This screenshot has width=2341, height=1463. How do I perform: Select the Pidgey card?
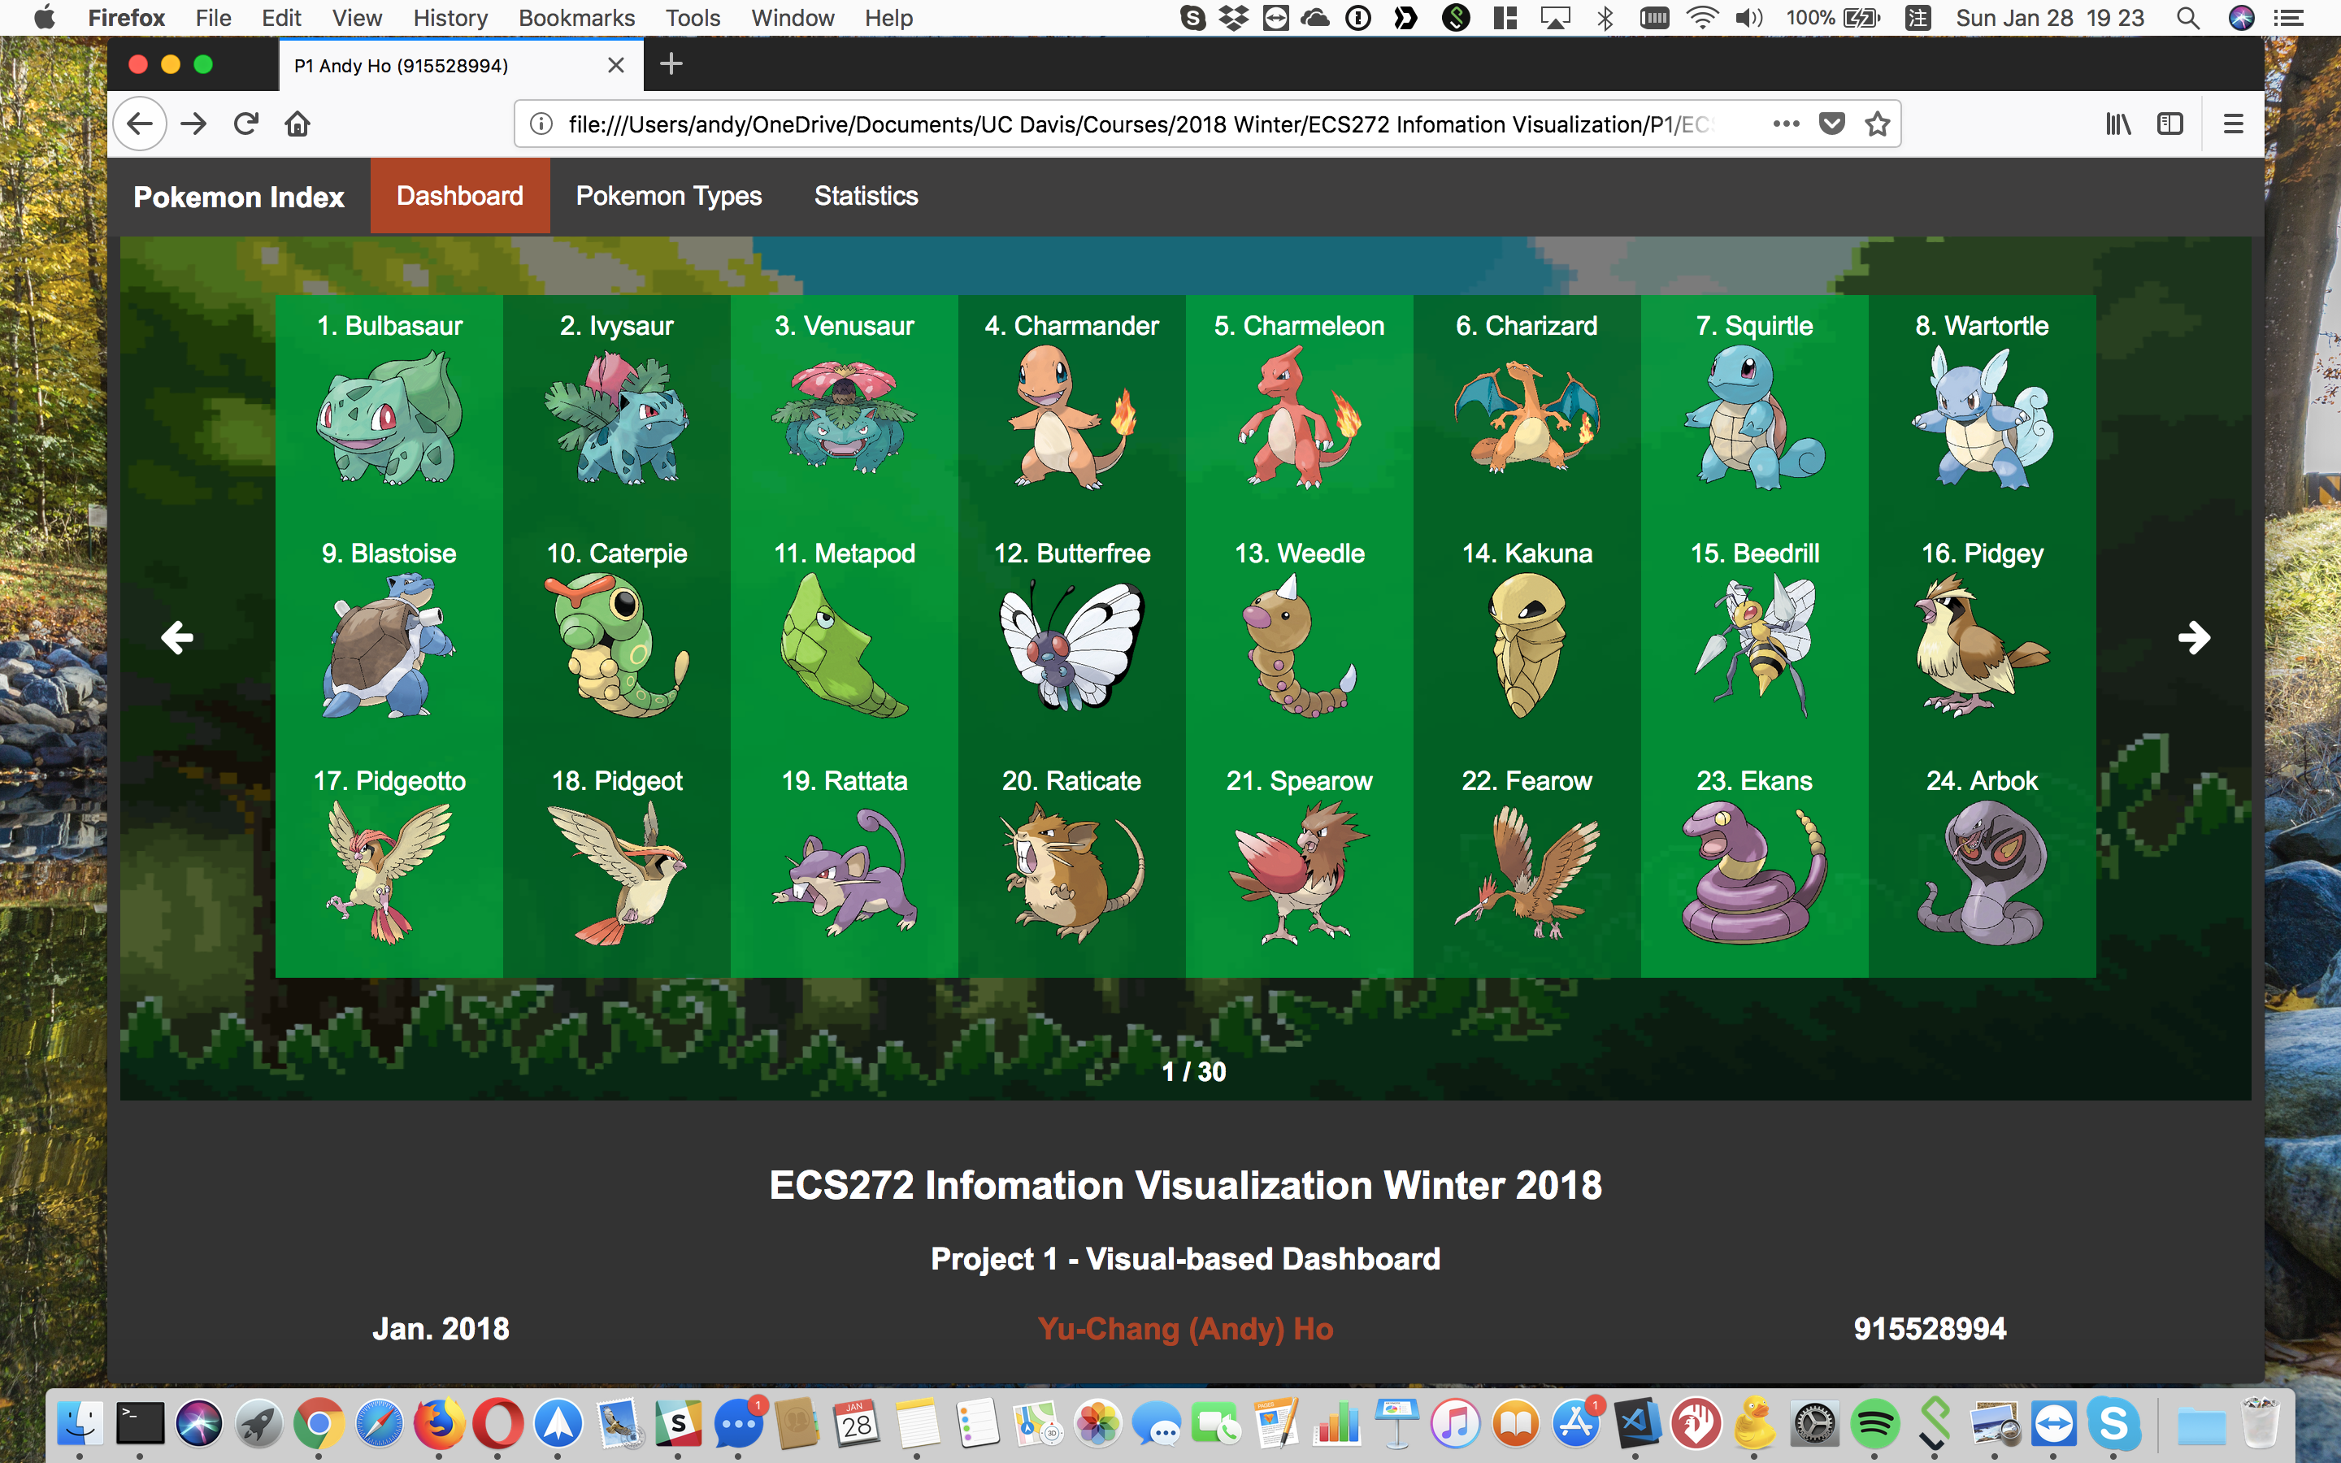(1982, 636)
